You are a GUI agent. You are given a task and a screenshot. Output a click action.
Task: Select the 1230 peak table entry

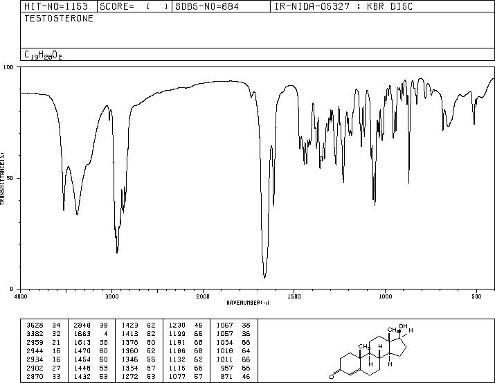coord(186,326)
